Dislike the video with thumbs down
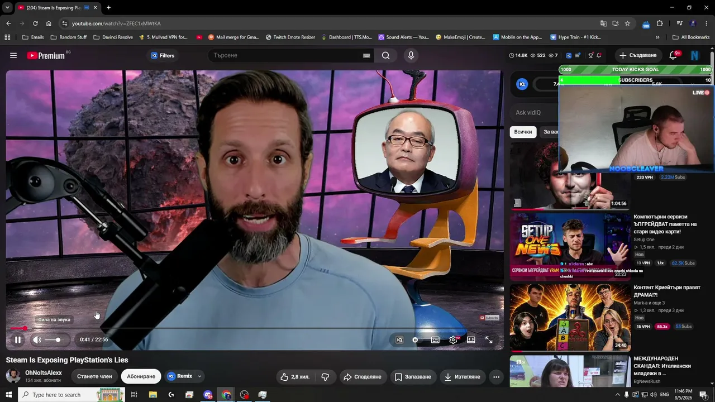Viewport: 715px width, 402px height. (325, 377)
